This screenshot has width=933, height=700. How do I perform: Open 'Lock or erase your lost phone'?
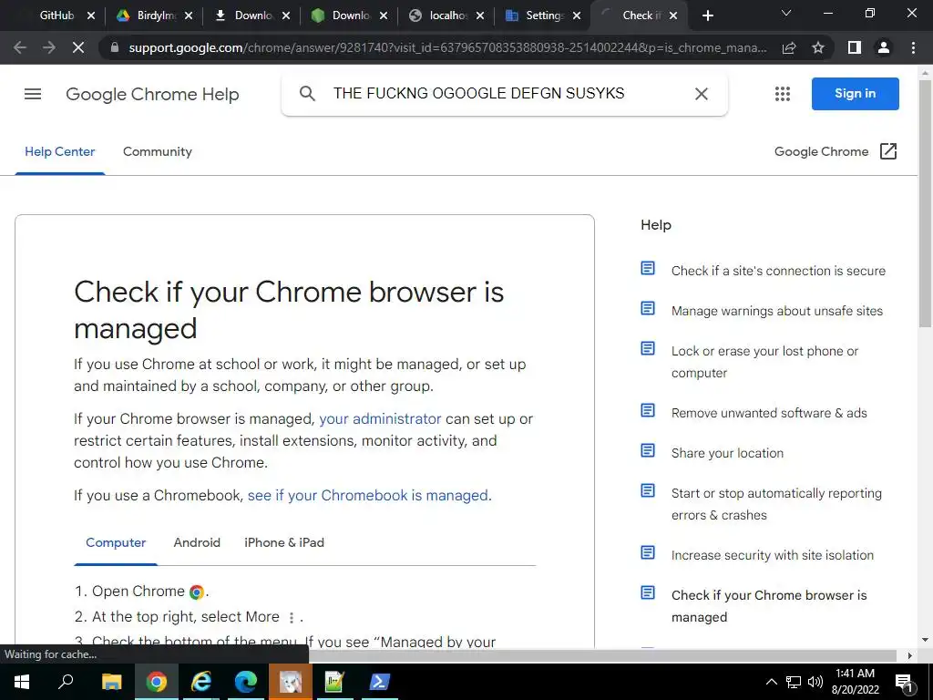[764, 362]
